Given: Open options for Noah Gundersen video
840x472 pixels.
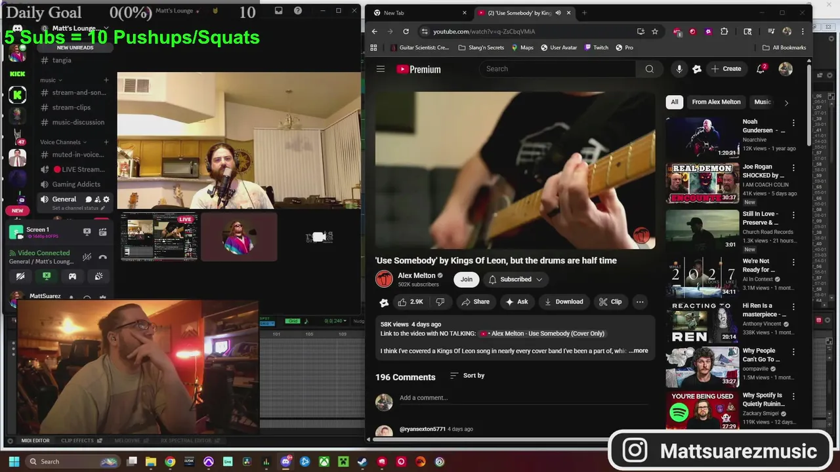Looking at the screenshot, I should coord(793,123).
